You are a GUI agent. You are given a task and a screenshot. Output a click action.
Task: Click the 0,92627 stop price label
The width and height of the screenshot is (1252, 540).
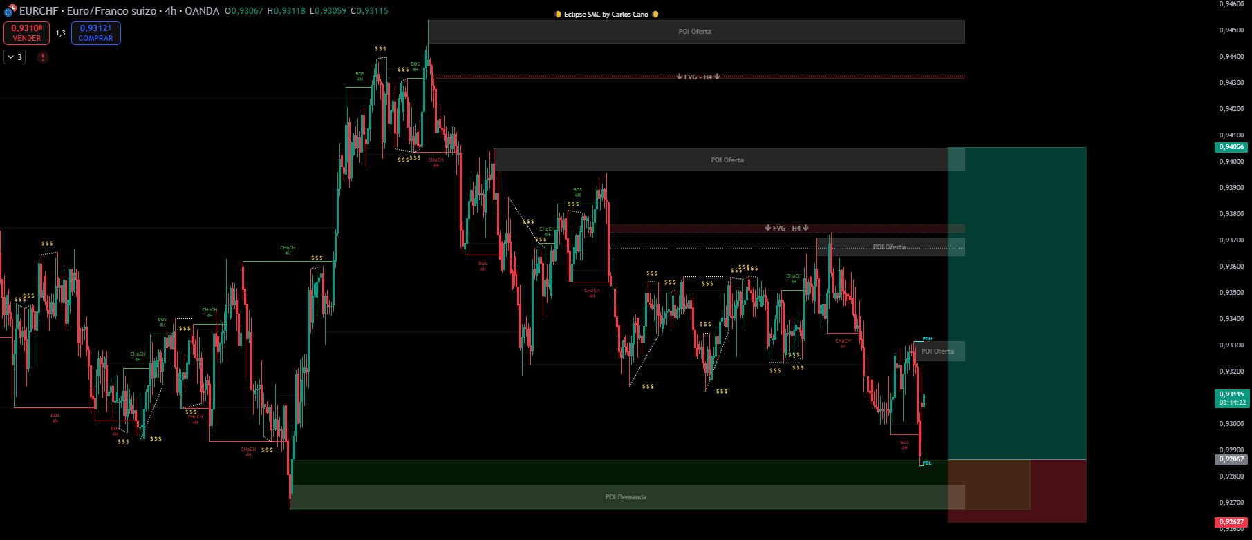(x=1231, y=522)
